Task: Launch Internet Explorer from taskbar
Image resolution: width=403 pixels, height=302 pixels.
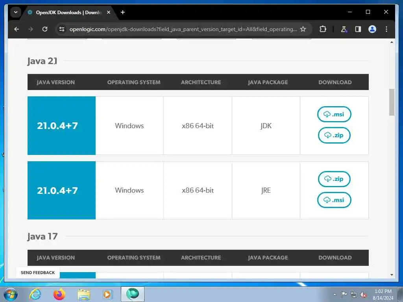Action: (x=35, y=294)
